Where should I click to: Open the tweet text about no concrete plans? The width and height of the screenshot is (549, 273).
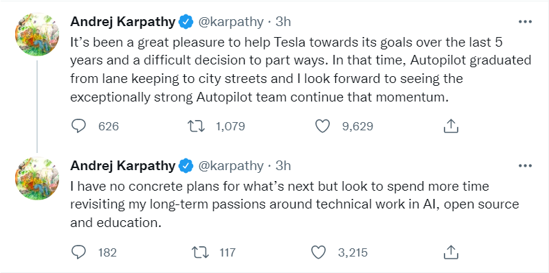[x=295, y=204]
